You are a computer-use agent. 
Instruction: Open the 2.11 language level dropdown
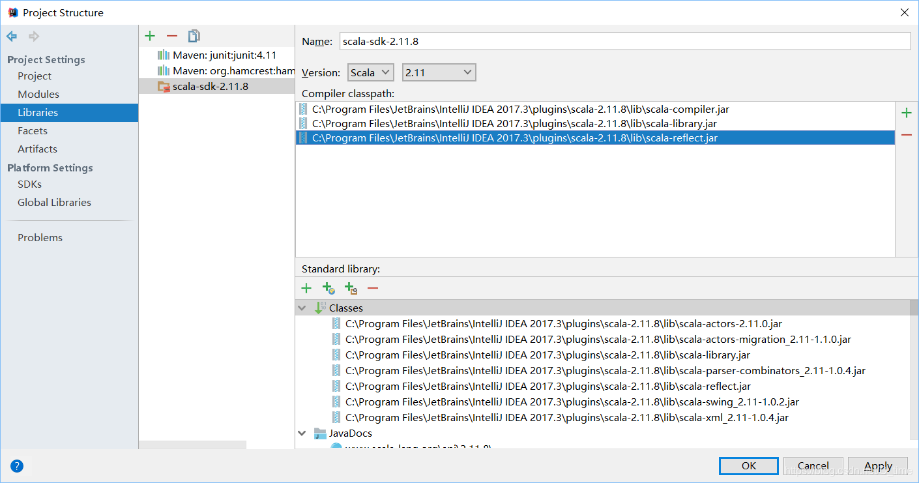coord(439,72)
